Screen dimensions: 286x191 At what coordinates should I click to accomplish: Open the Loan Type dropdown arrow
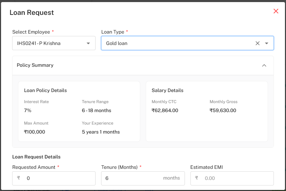pos(267,43)
